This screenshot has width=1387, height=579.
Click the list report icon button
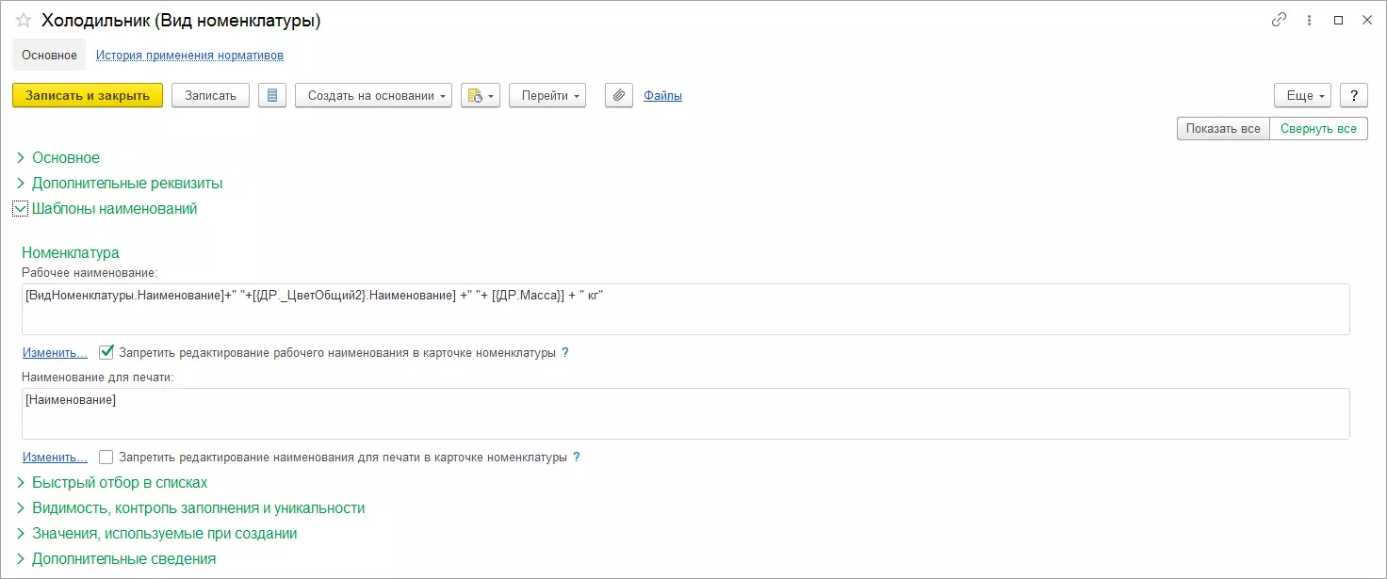[272, 95]
